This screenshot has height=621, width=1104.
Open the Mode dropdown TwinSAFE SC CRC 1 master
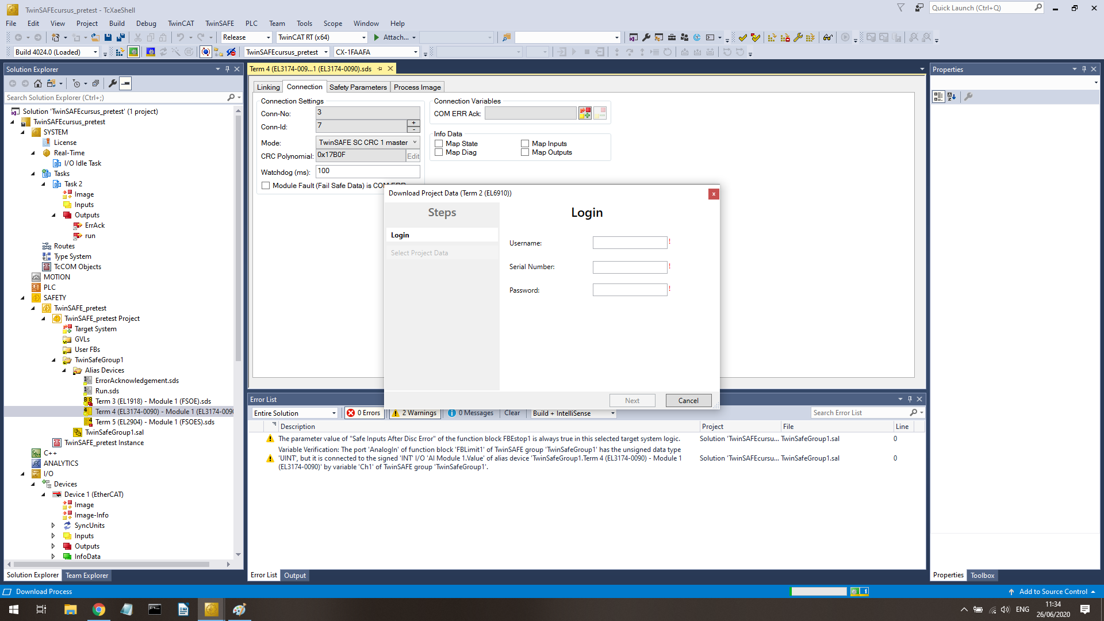(x=368, y=143)
